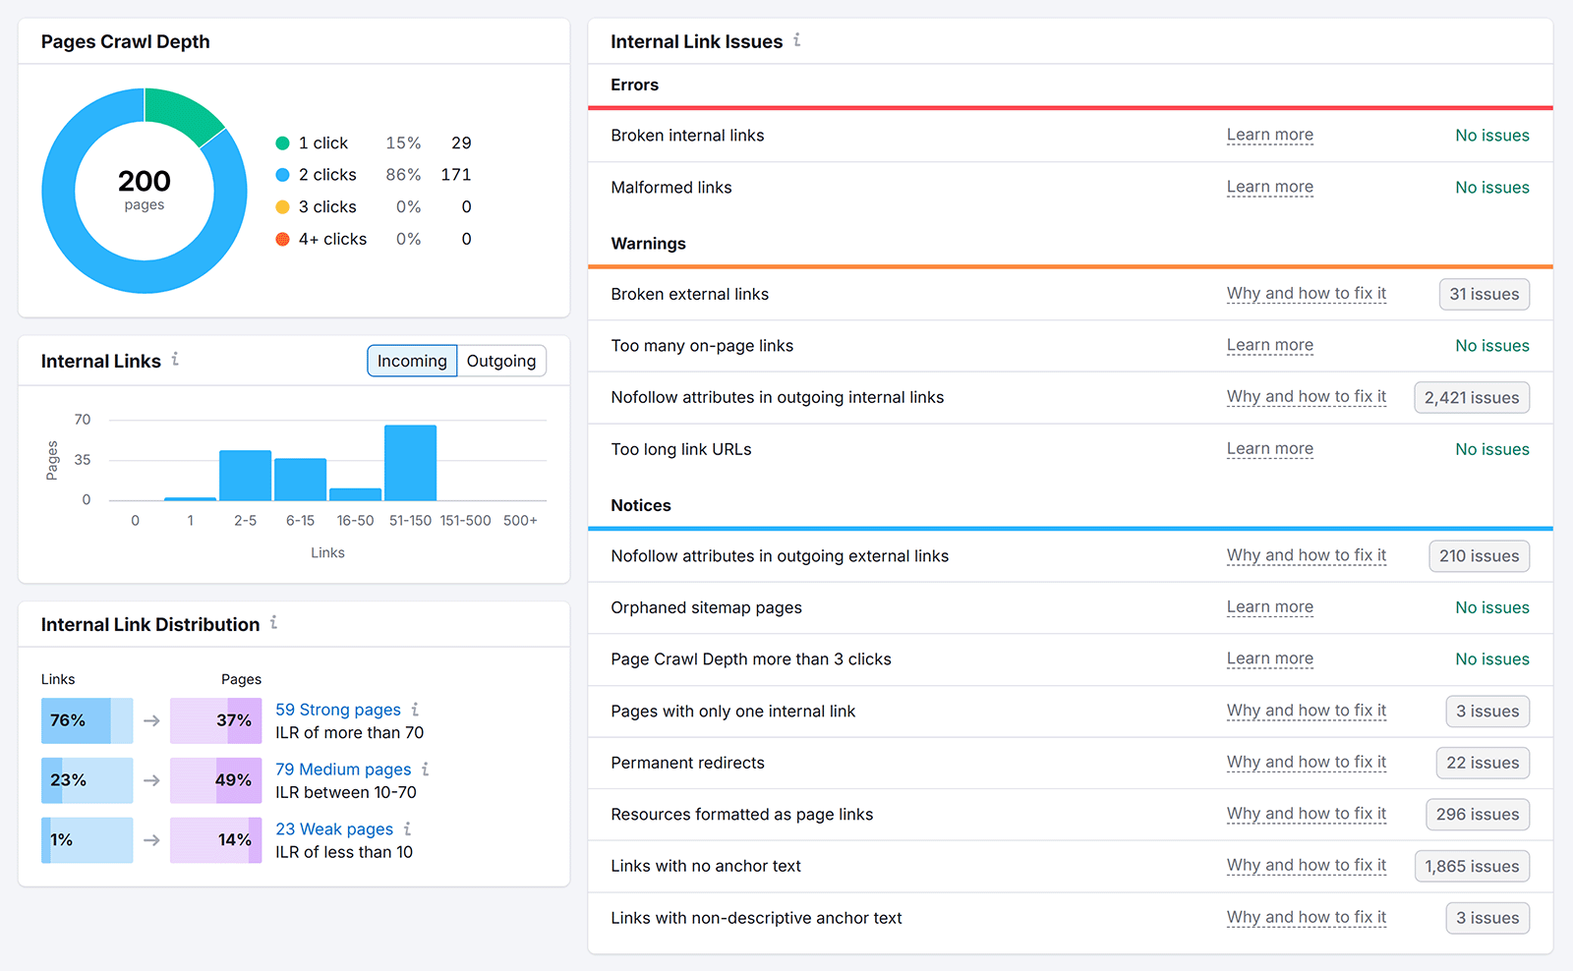Open Learn more for Broken internal links

(1269, 135)
